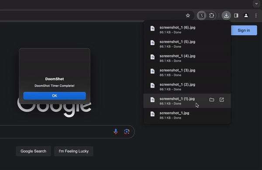This screenshot has width=262, height=170.
Task: Start voice search with microphone icon
Action: 116,132
